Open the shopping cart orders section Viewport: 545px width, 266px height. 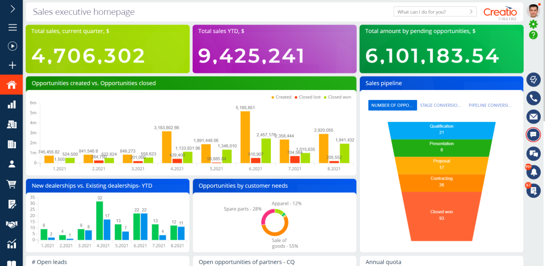pos(12,184)
